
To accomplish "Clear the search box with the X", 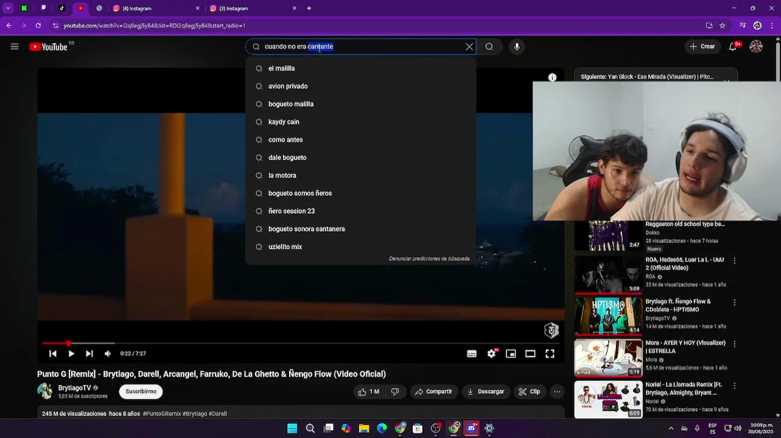I will click(469, 47).
